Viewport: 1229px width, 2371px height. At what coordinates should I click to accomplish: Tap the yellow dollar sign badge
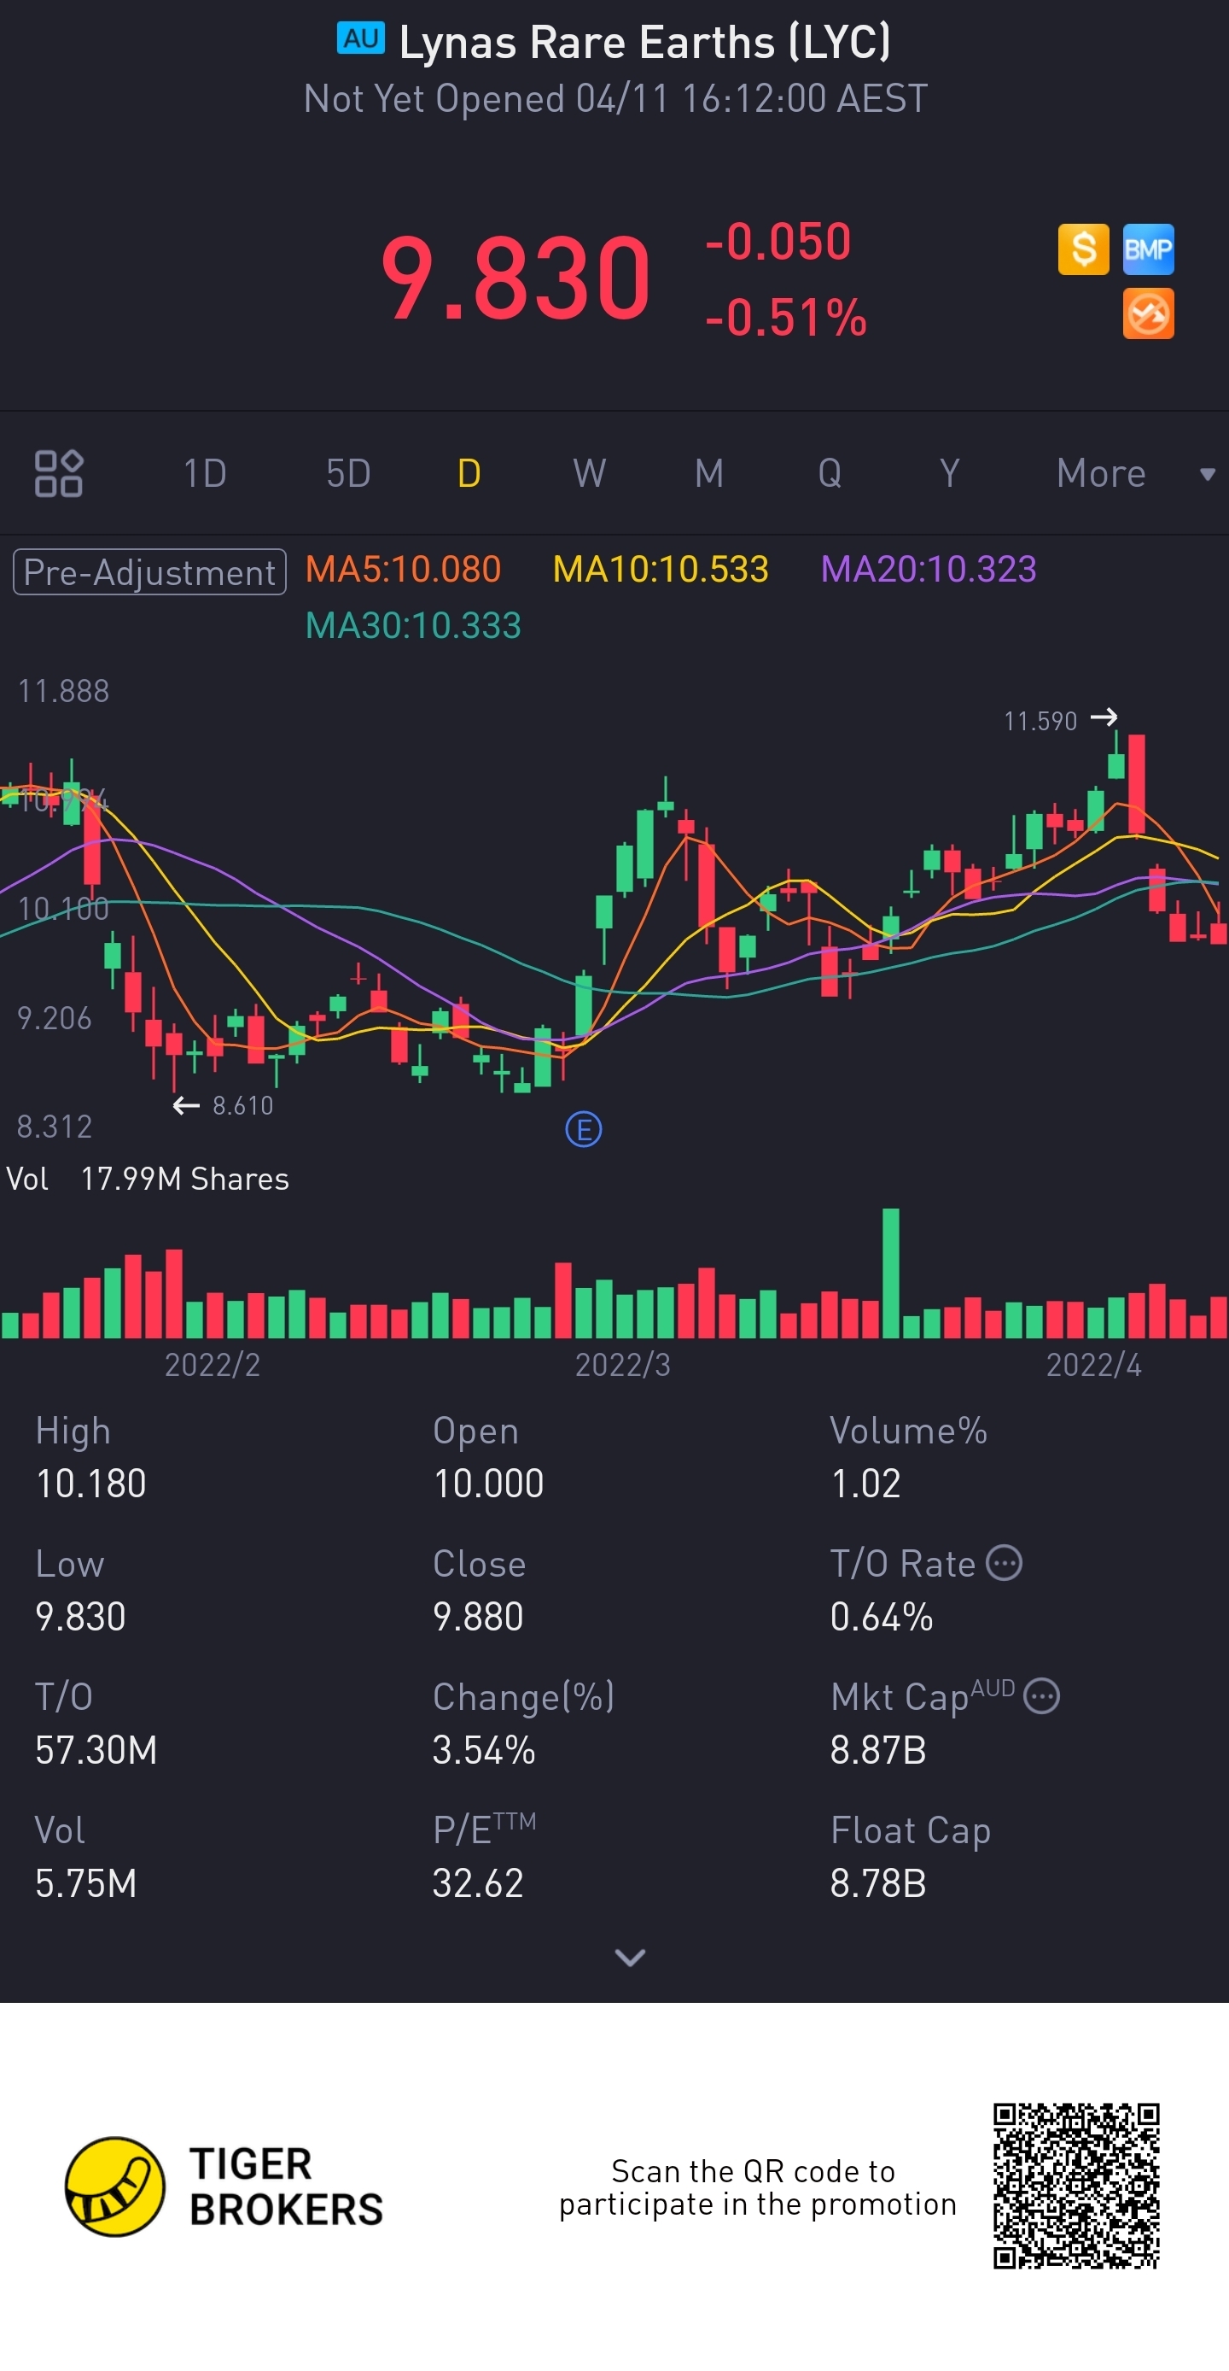tap(1083, 249)
